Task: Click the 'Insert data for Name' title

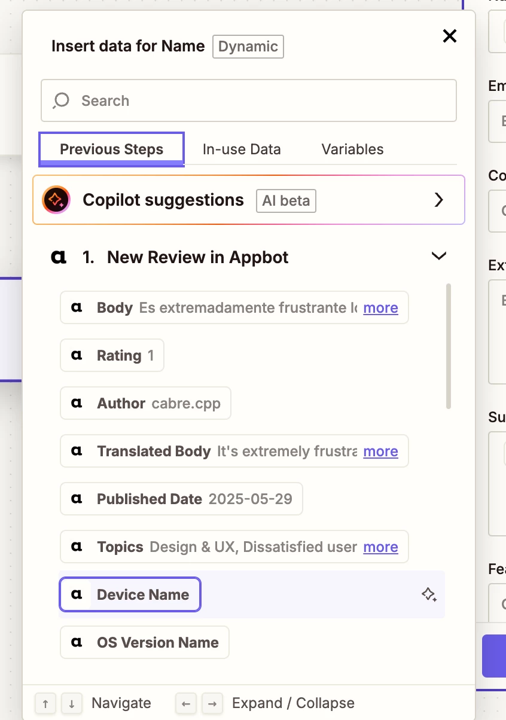Action: 128,46
